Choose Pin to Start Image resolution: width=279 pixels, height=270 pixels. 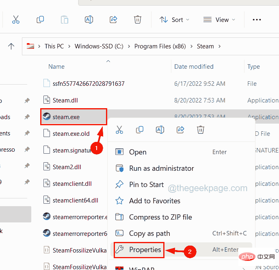click(181, 185)
